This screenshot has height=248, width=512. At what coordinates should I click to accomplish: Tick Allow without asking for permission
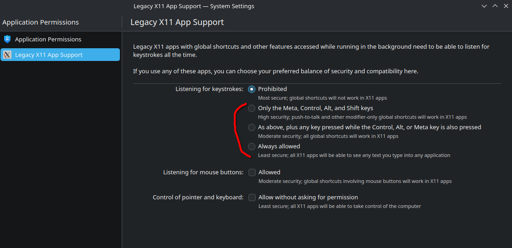click(252, 197)
